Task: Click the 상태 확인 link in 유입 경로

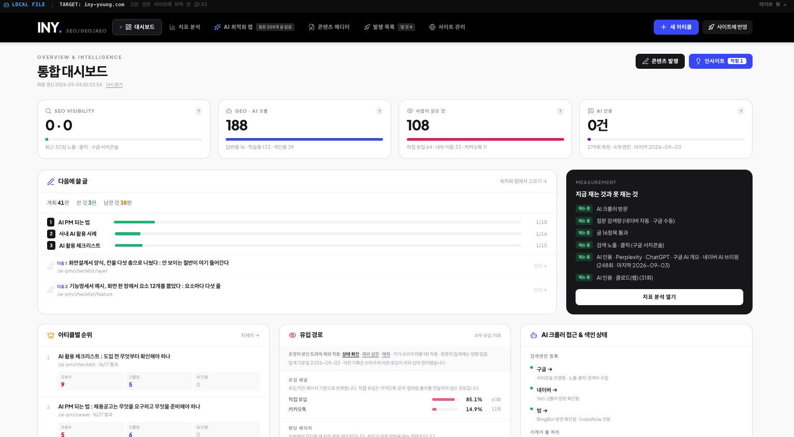Action: pyautogui.click(x=350, y=354)
